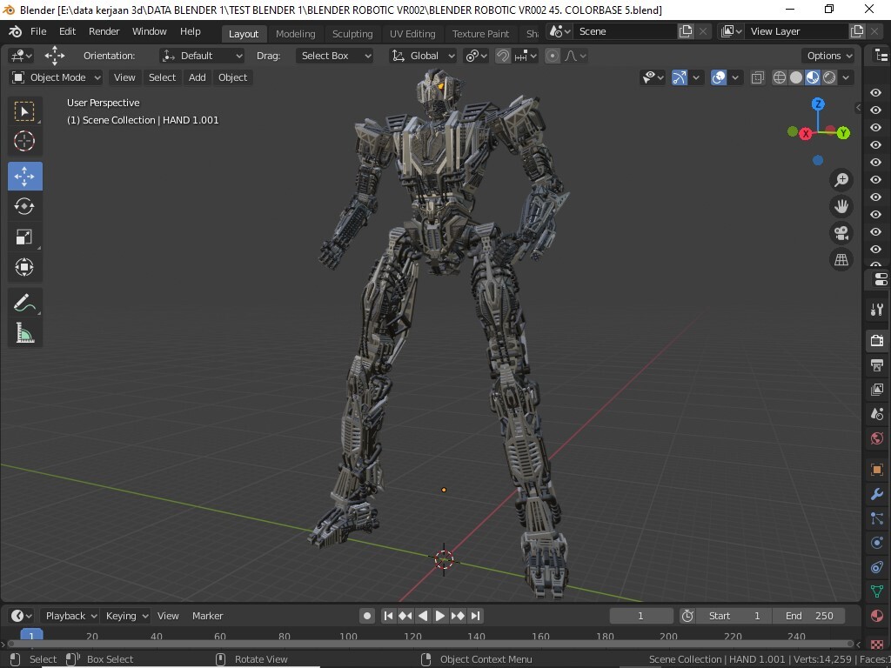The width and height of the screenshot is (891, 668).
Task: Open the Modifier properties tab
Action: (876, 494)
